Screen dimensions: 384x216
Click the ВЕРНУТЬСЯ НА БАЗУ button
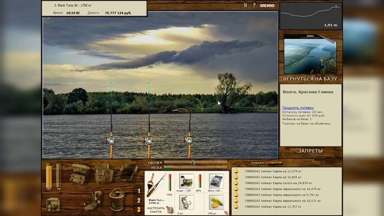tap(310, 79)
